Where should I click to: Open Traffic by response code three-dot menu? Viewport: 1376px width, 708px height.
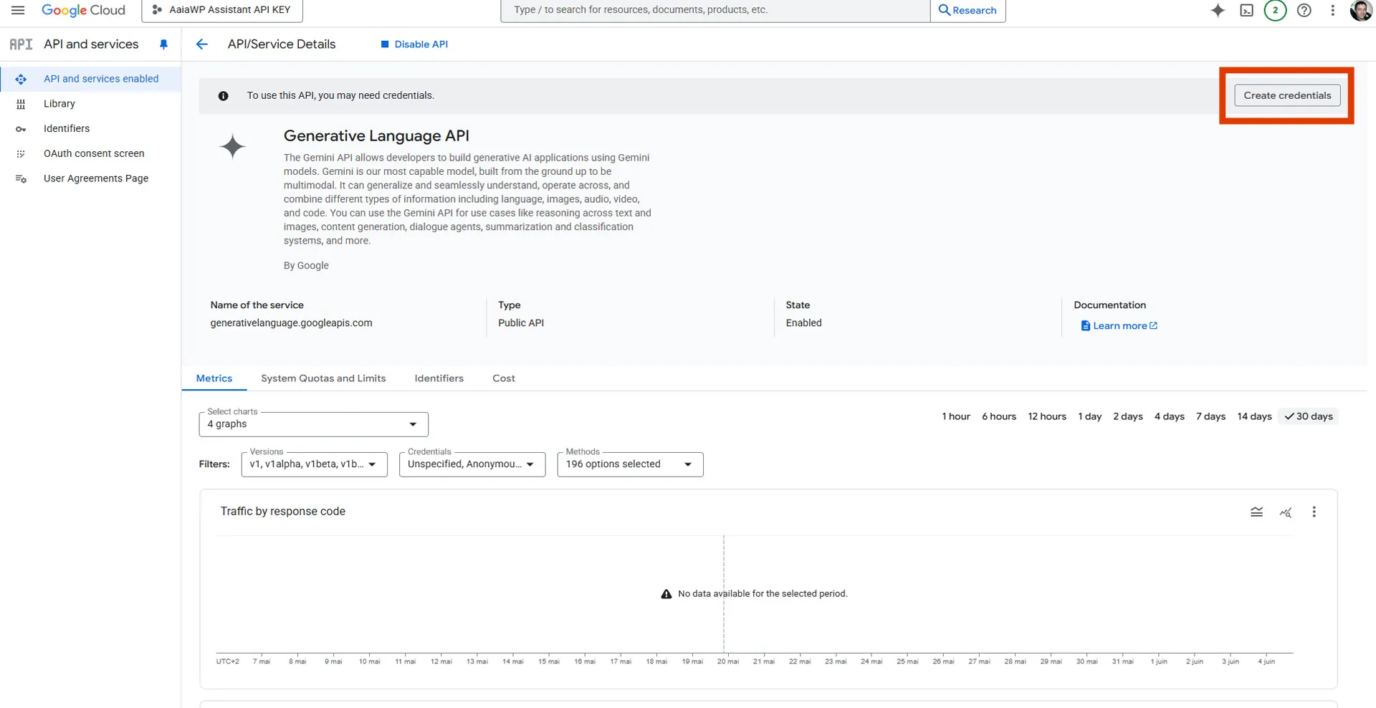pyautogui.click(x=1314, y=512)
